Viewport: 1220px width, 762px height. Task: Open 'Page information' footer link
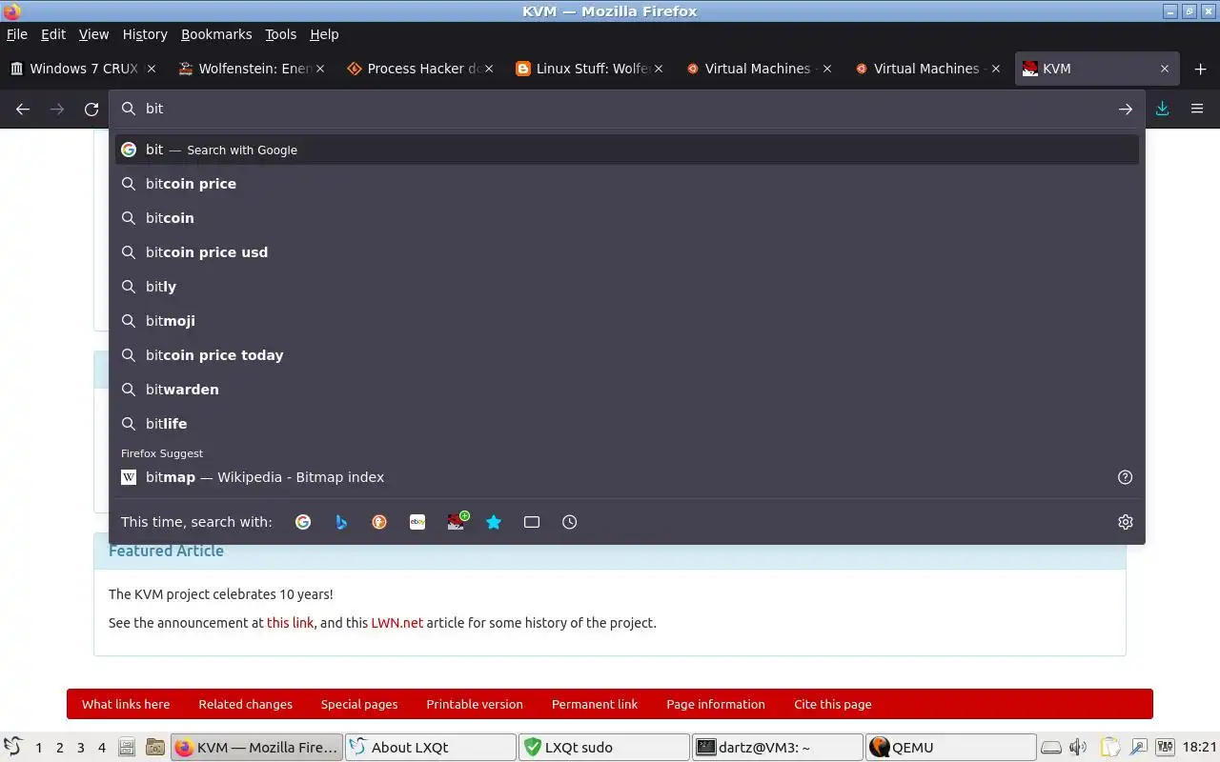pyautogui.click(x=716, y=705)
